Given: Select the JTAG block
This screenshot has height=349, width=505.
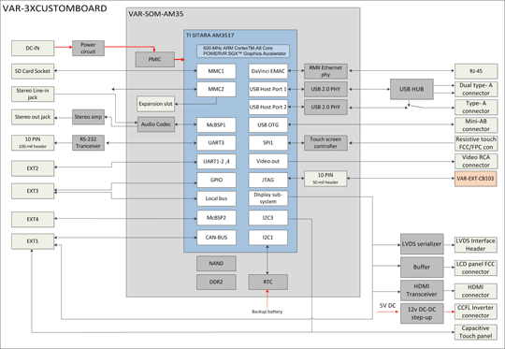Looking at the screenshot, I should [x=268, y=181].
